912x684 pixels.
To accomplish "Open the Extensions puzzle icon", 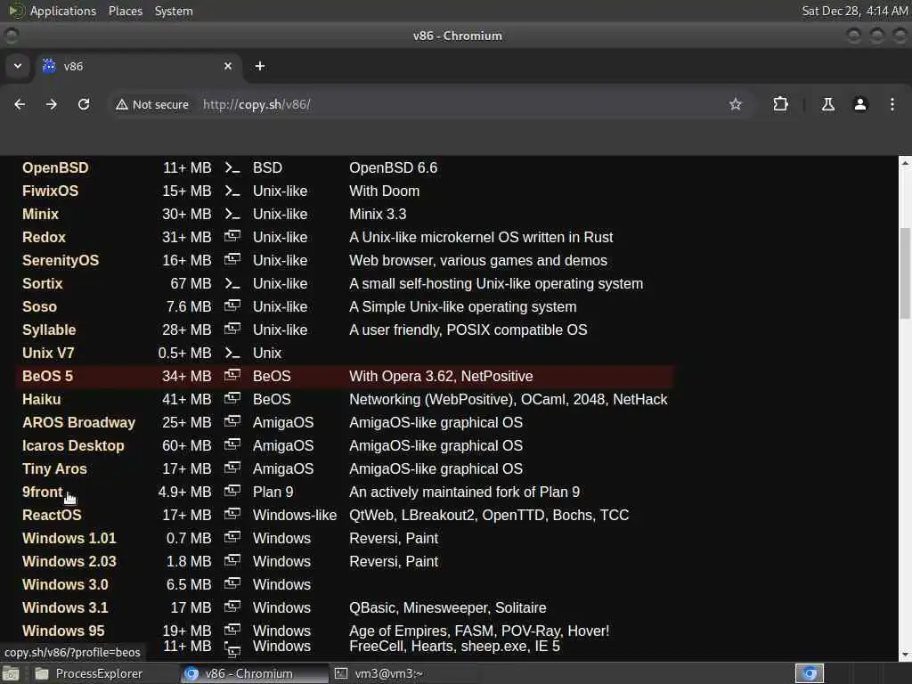I will 780,104.
